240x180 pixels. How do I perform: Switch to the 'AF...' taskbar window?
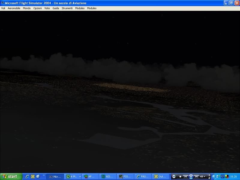tap(90, 177)
